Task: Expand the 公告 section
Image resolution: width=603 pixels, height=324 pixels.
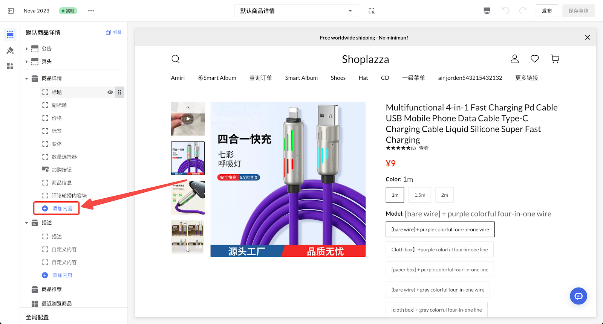Action: 27,49
